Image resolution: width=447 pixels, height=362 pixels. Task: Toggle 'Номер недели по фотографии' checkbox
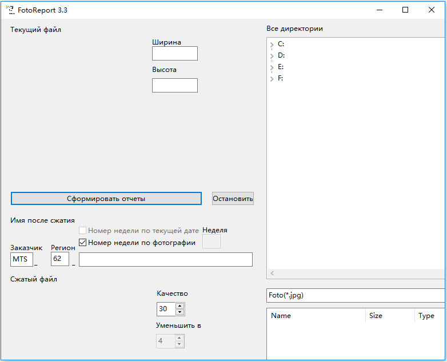click(x=83, y=243)
